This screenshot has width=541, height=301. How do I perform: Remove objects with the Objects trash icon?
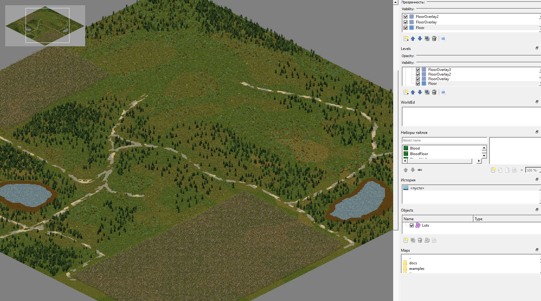[x=420, y=240]
